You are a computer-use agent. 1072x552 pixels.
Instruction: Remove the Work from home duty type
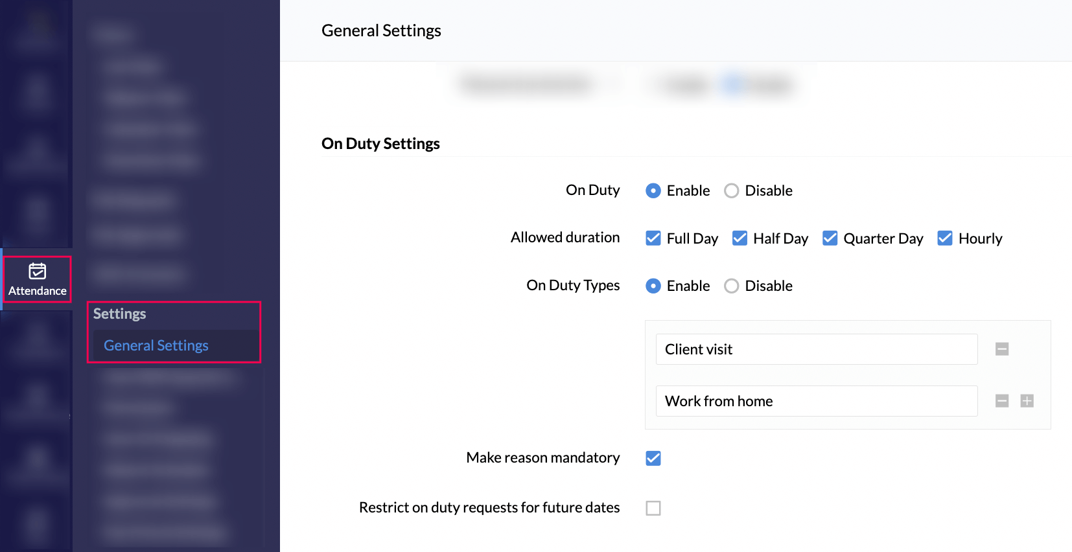tap(1002, 401)
